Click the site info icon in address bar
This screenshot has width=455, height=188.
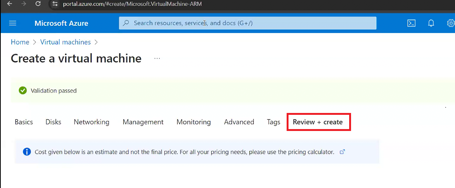pyautogui.click(x=55, y=4)
